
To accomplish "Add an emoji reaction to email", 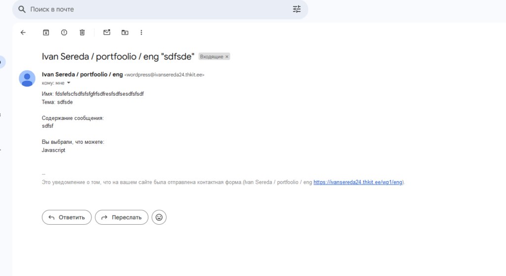I will coord(159,217).
